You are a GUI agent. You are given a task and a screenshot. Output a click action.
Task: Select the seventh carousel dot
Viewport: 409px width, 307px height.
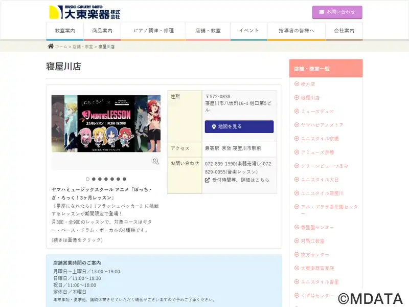(124, 179)
